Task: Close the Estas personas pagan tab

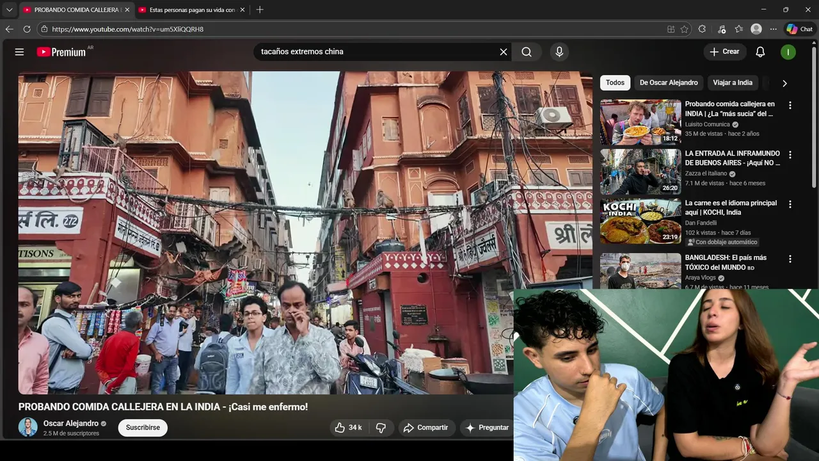Action: (x=243, y=10)
